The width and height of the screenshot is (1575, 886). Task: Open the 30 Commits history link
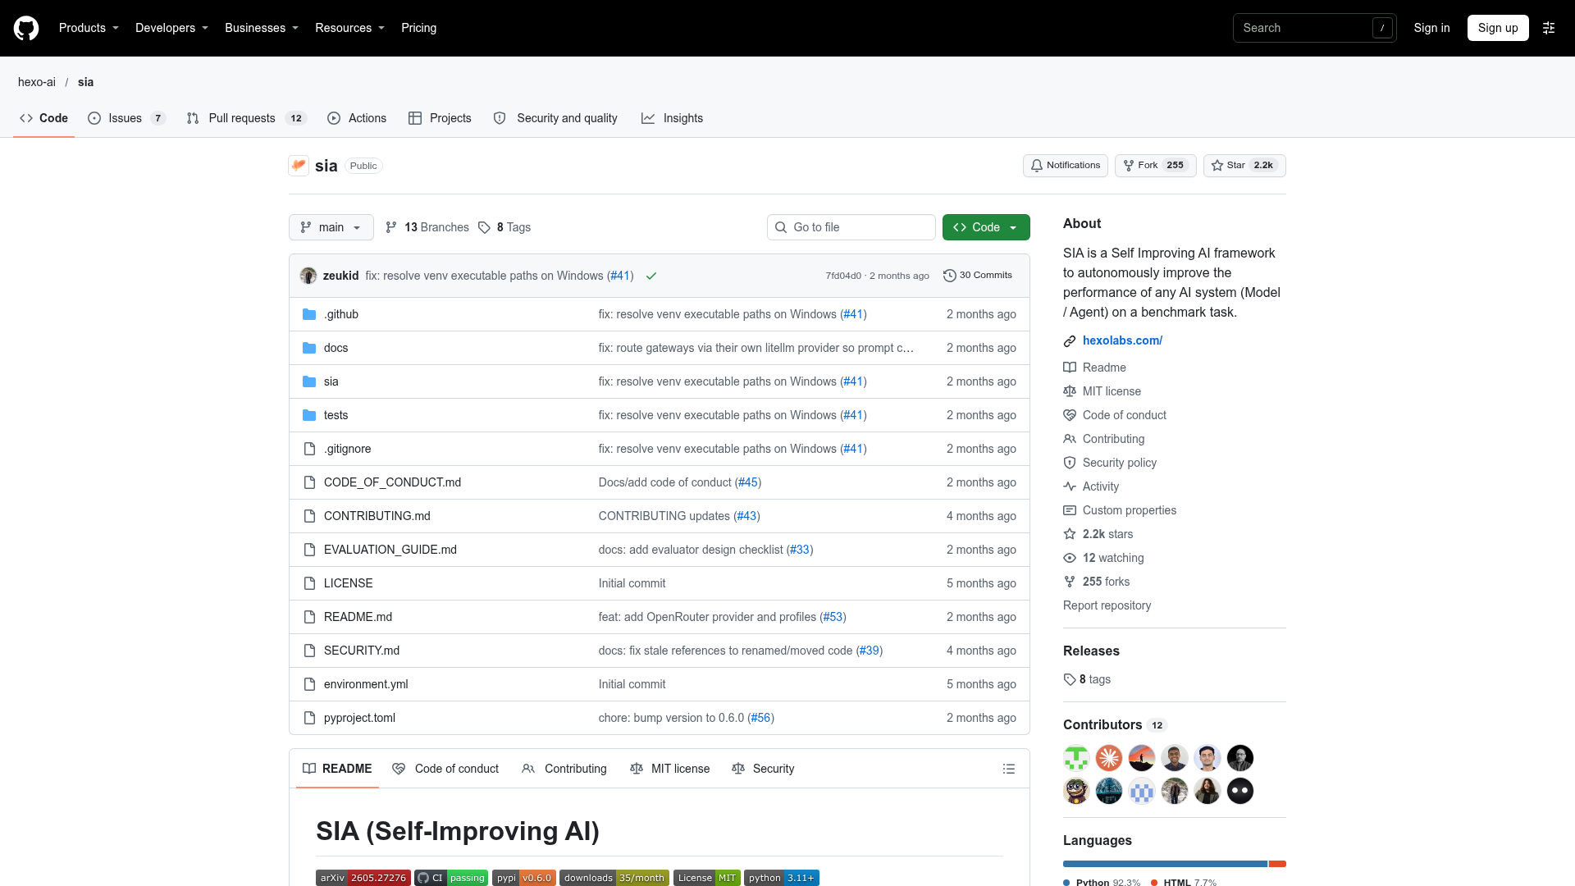tap(978, 276)
